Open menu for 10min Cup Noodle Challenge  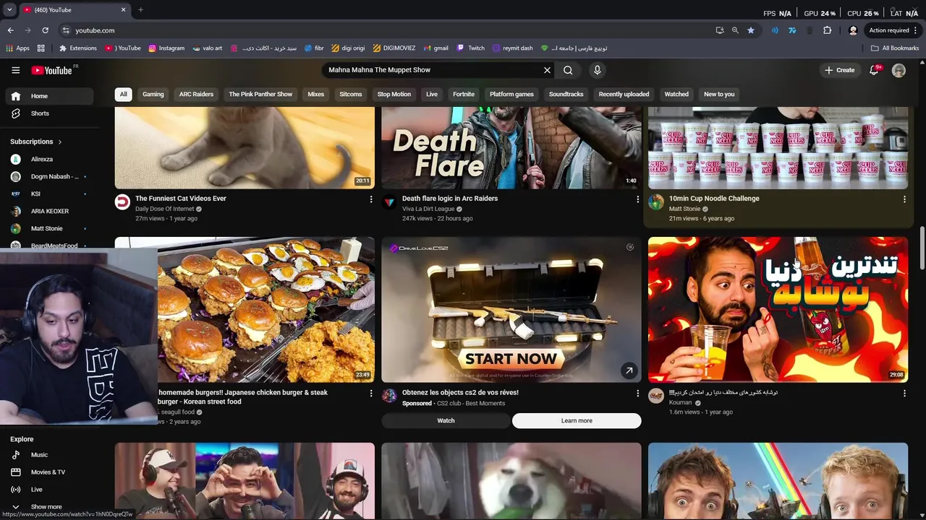pos(904,199)
